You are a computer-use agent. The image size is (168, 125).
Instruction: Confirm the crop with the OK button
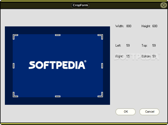tap(125, 112)
